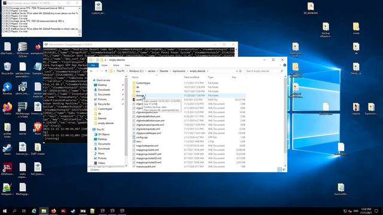Open the Expansion desktop folder

pos(371,109)
